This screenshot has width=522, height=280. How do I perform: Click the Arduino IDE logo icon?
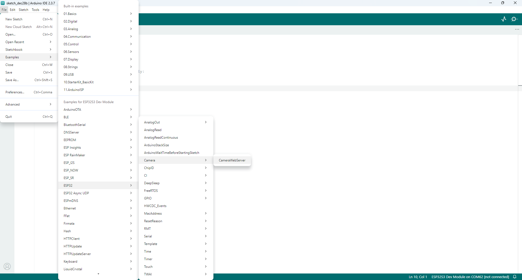3,3
